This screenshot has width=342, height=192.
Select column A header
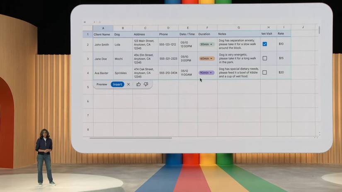point(103,28)
